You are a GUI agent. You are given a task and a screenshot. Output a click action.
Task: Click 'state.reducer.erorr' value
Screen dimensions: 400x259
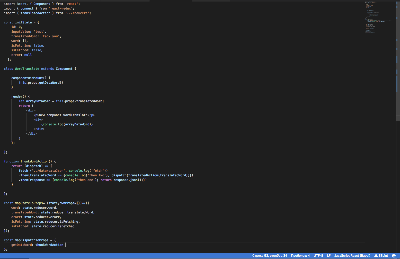pyautogui.click(x=43, y=217)
